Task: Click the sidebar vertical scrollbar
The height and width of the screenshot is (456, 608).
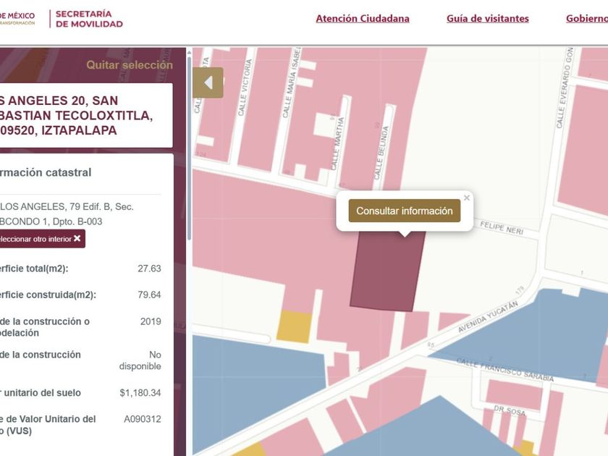Action: (x=190, y=145)
